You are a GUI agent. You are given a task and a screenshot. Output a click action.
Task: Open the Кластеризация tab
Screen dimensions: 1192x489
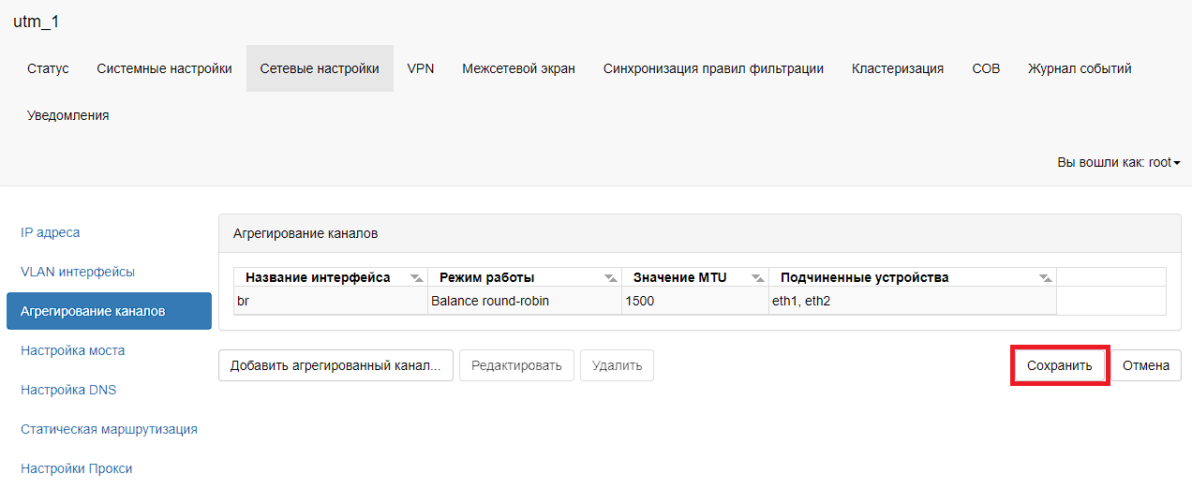pos(898,68)
